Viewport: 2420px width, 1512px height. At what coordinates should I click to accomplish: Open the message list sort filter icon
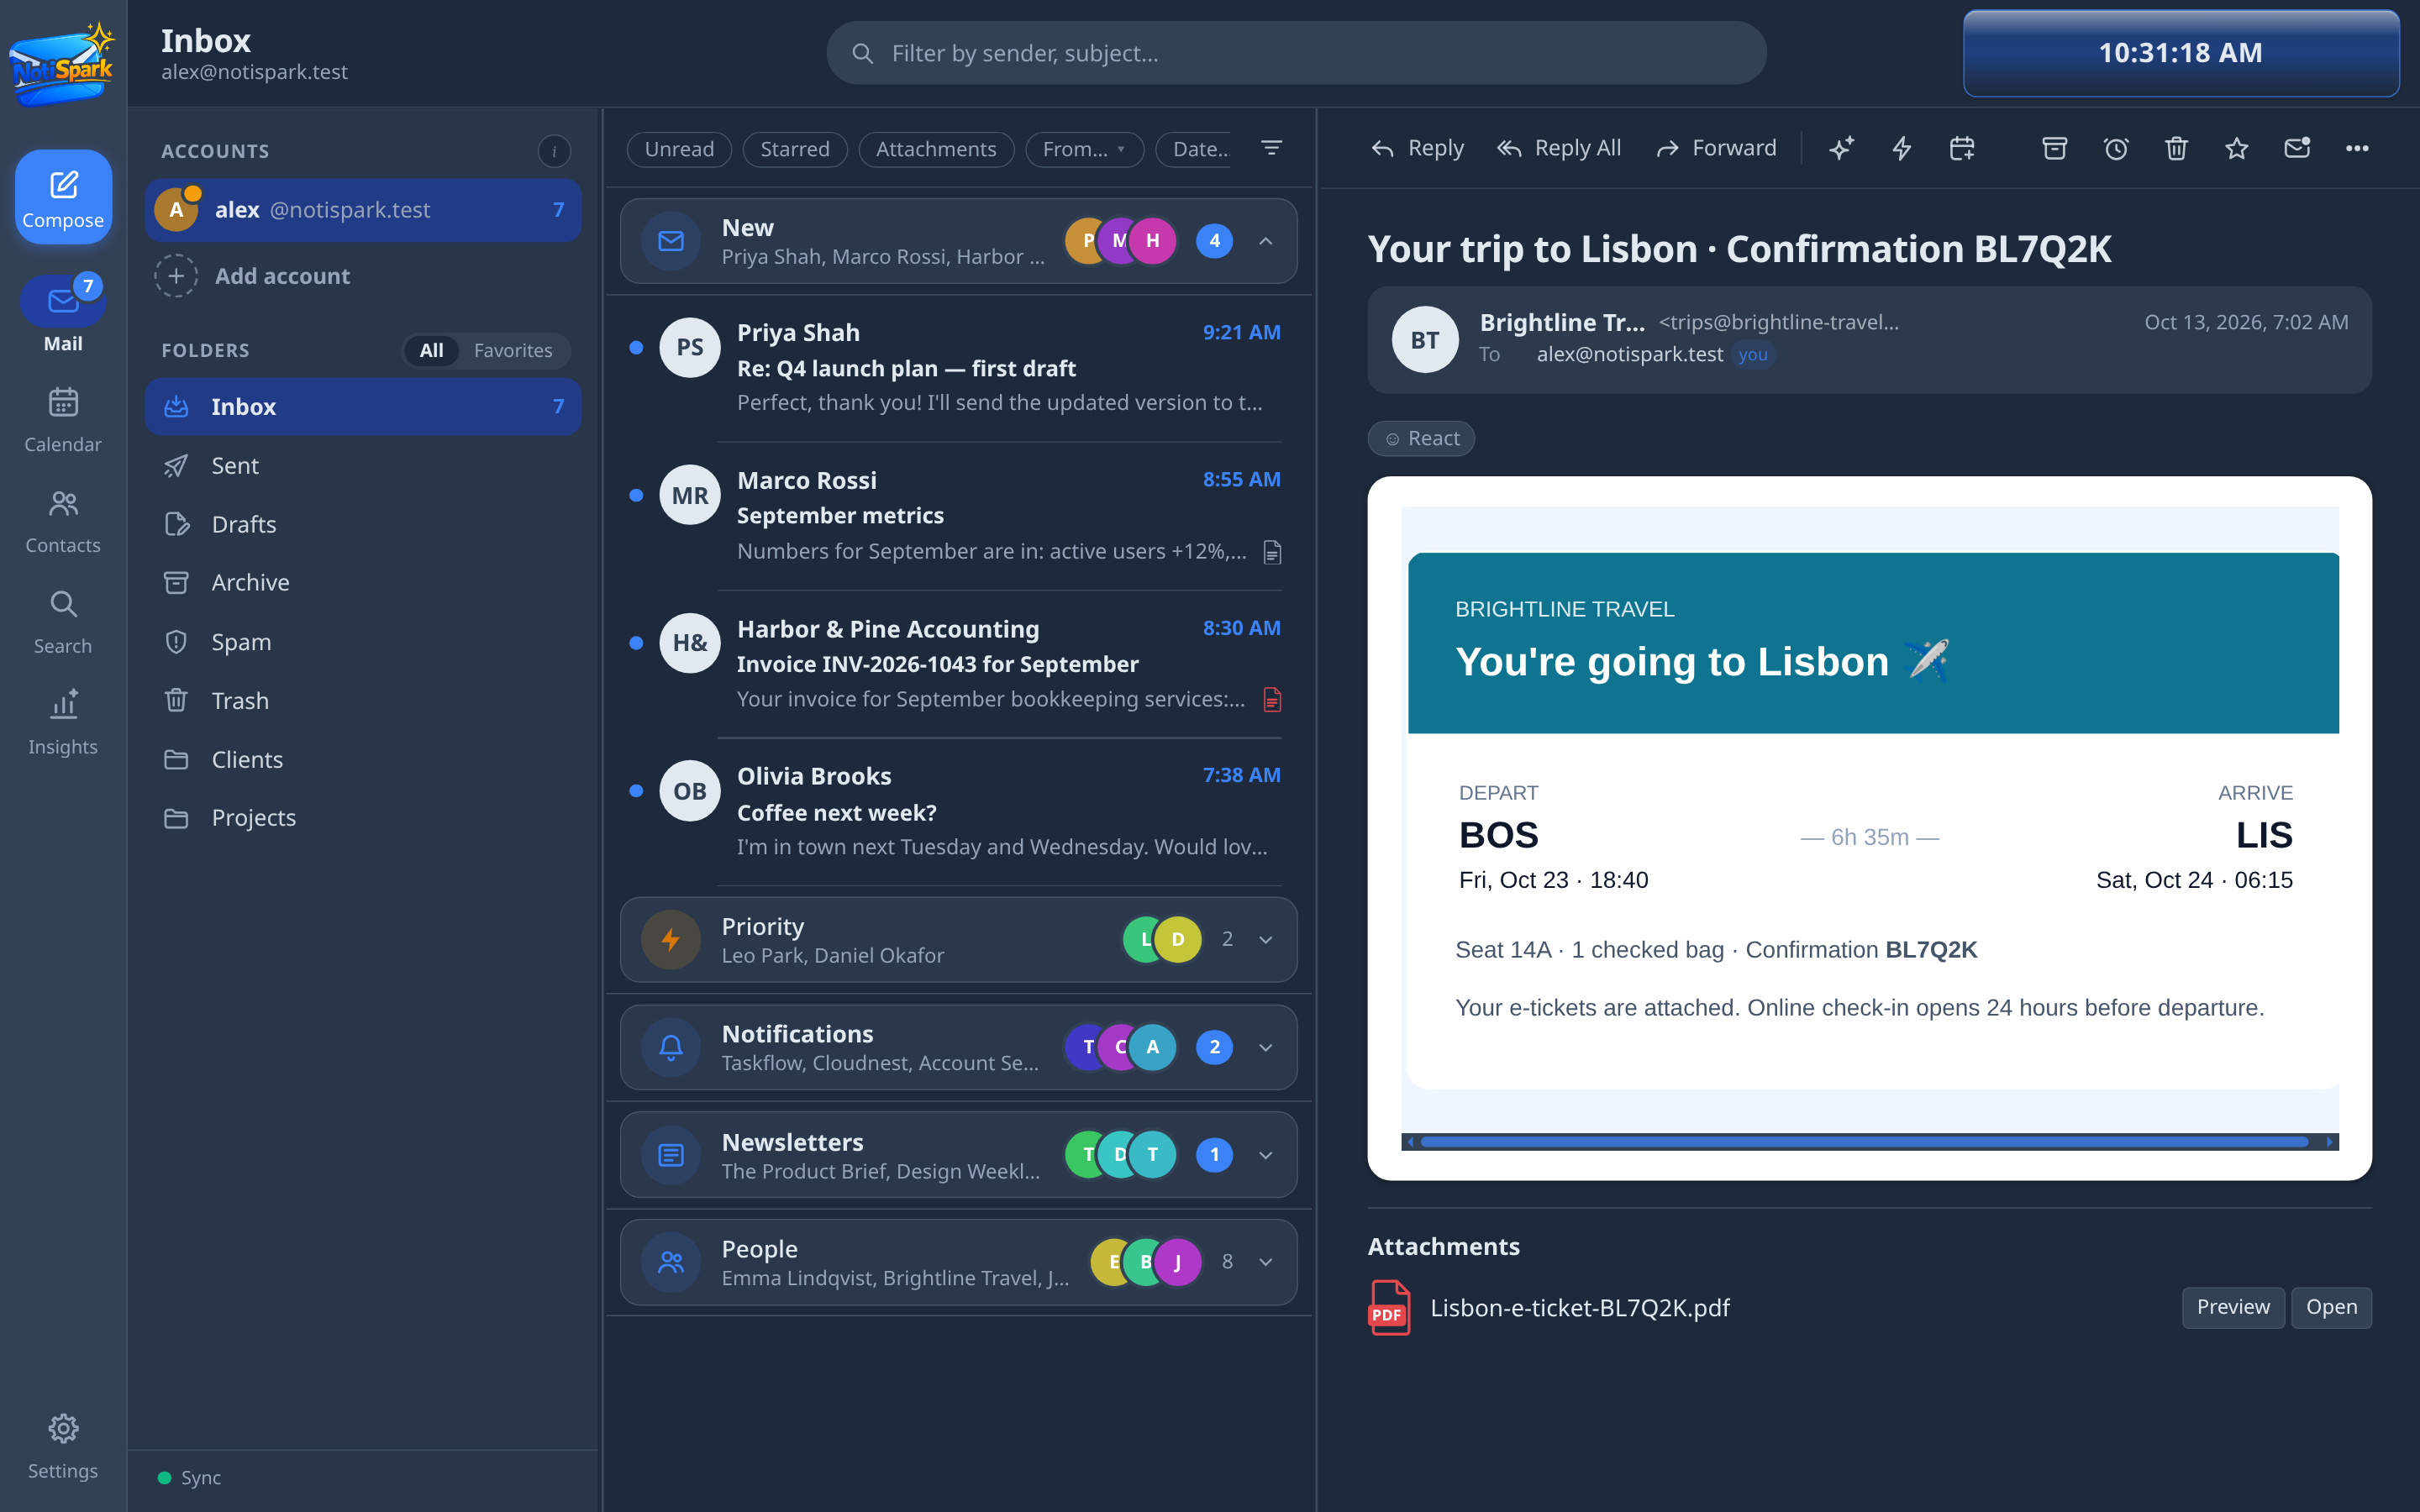pyautogui.click(x=1271, y=148)
